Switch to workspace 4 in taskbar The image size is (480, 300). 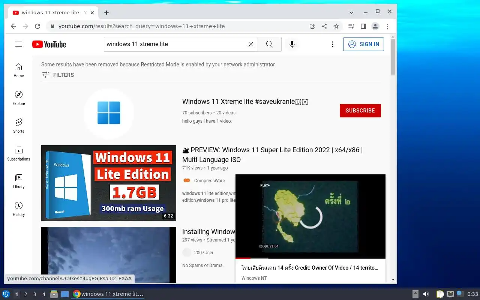click(x=44, y=294)
